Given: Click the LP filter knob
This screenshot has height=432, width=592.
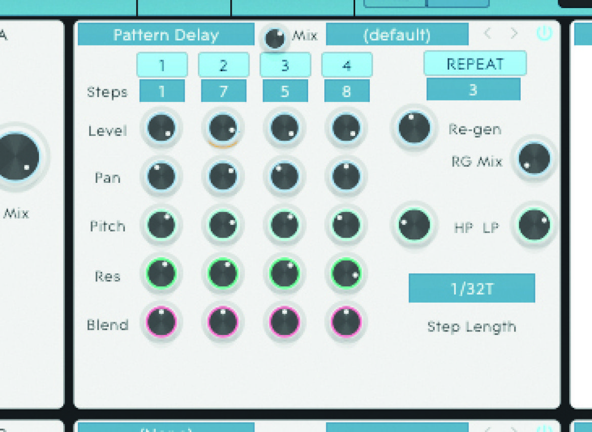Looking at the screenshot, I should click(534, 225).
